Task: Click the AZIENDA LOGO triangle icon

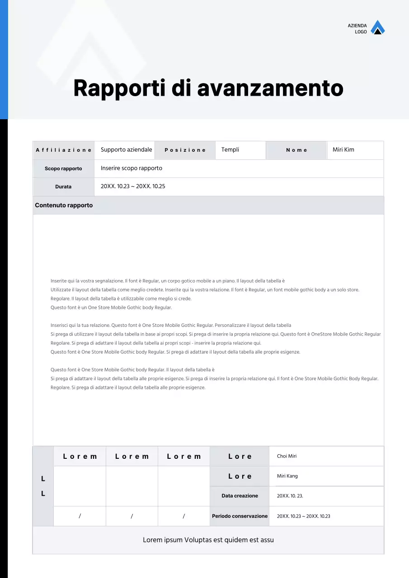Action: pos(378,28)
